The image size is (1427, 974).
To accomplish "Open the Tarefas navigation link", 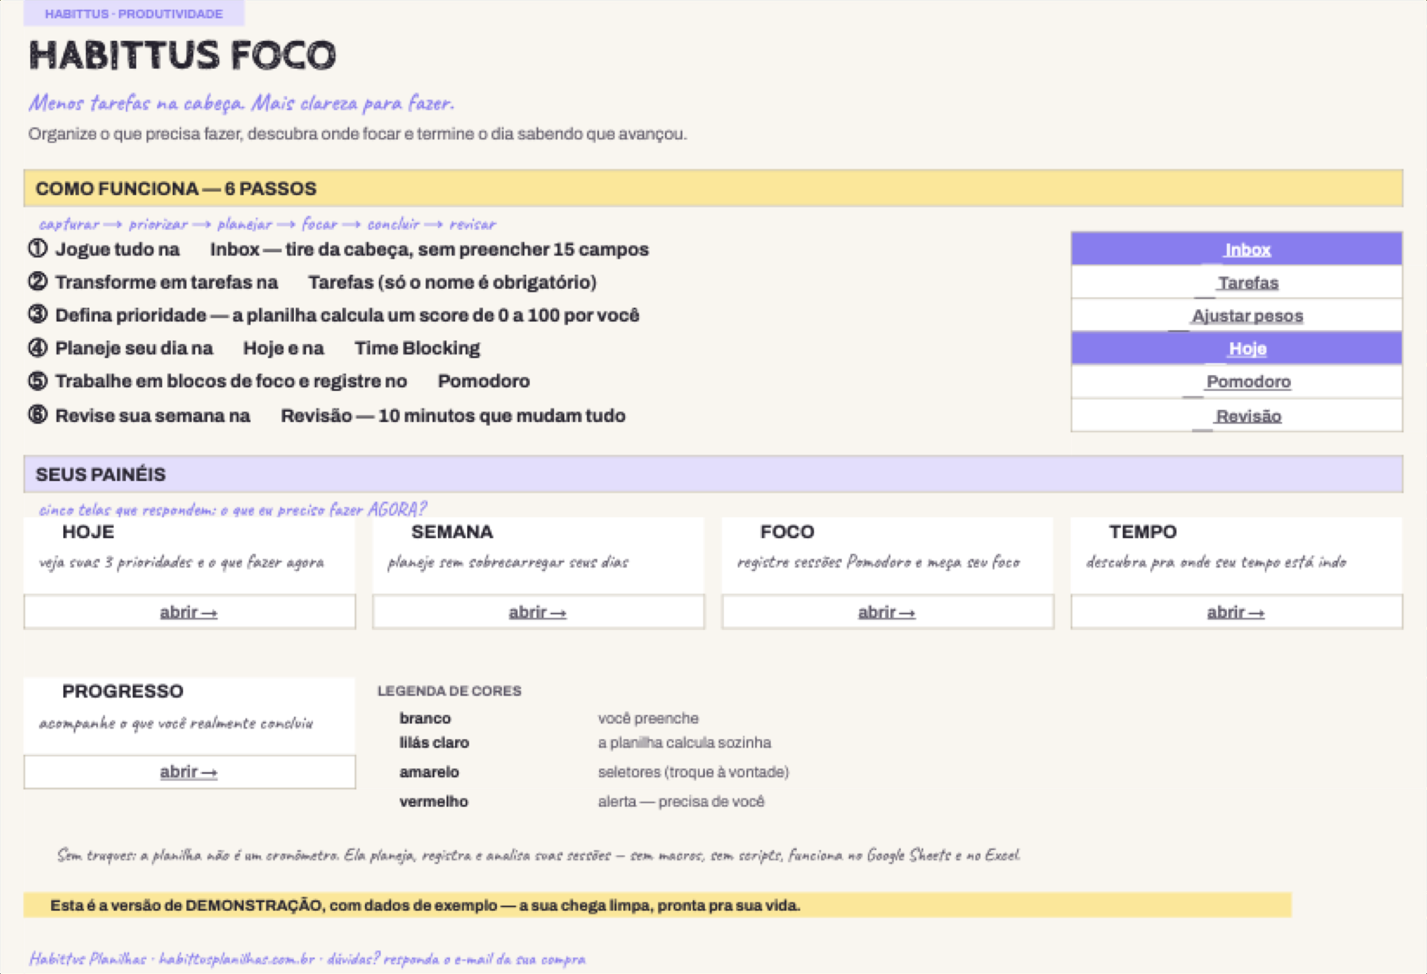I will 1248,283.
